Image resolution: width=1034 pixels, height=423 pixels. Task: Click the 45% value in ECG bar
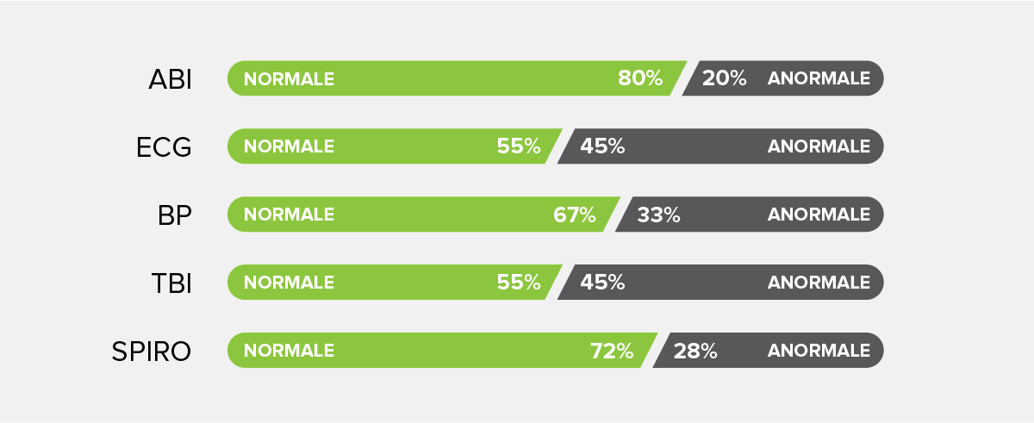602,146
